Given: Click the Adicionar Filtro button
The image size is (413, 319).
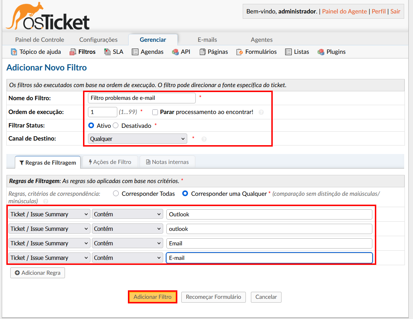Looking at the screenshot, I should 152,297.
